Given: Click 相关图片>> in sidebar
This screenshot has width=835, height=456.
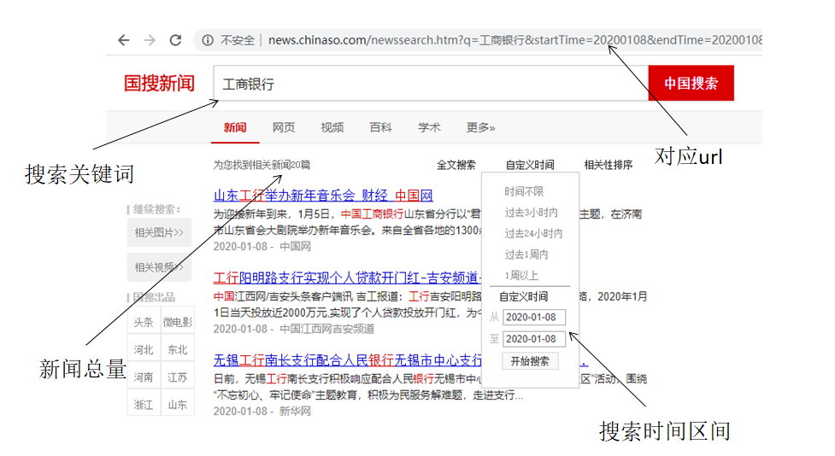Looking at the screenshot, I should 159,232.
